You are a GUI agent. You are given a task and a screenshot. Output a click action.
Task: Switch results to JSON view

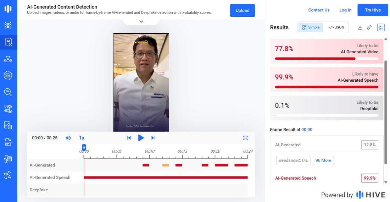tap(336, 27)
